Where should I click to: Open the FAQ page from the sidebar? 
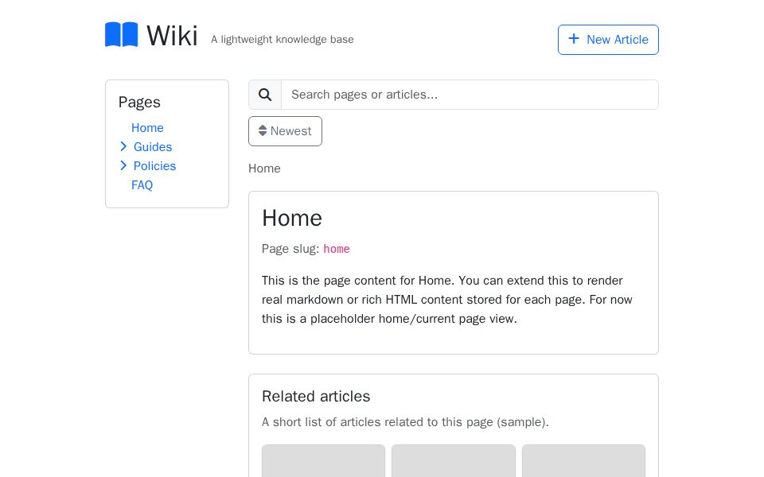(x=142, y=185)
